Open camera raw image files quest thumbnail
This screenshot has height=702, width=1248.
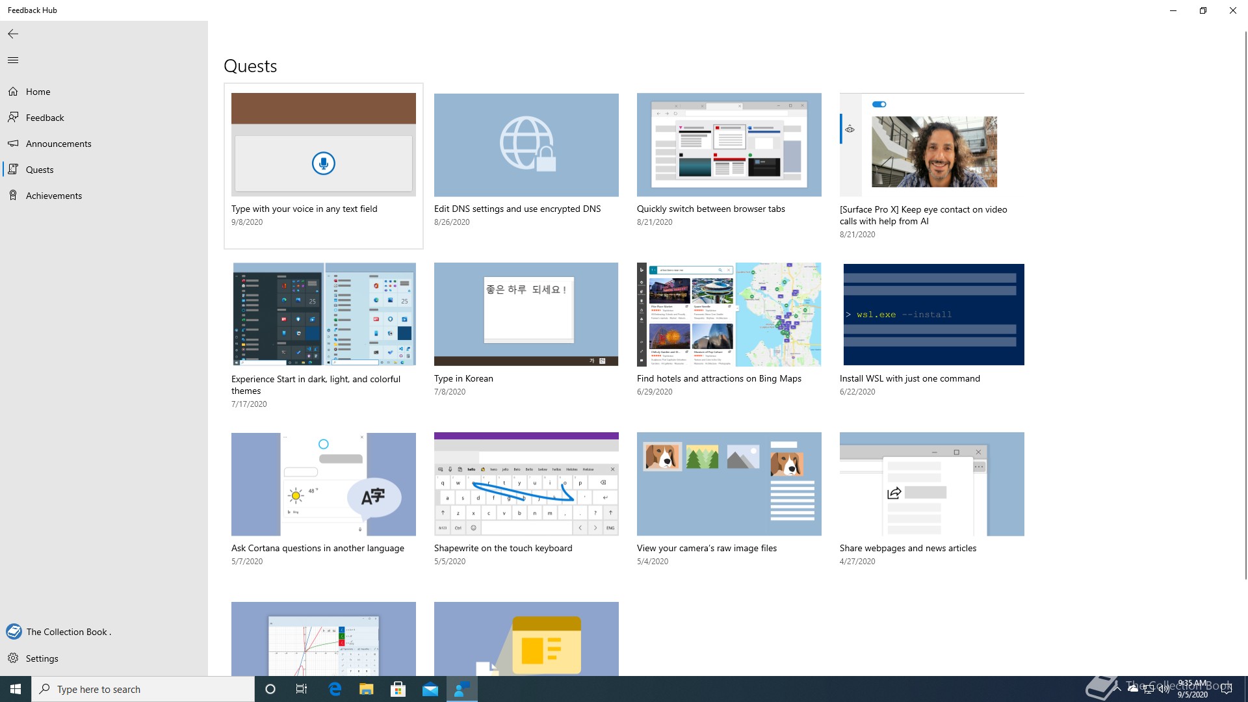click(729, 484)
